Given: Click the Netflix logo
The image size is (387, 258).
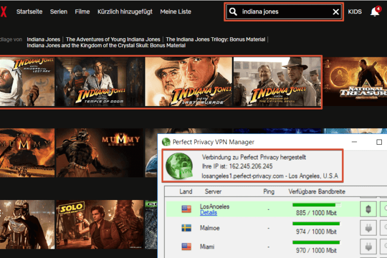Looking at the screenshot, I should [x=3, y=11].
